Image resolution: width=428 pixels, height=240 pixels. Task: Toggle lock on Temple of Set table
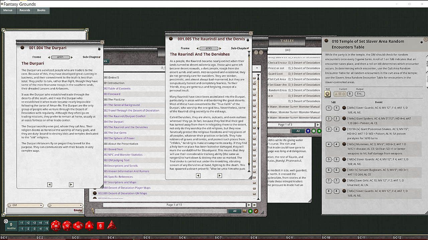[421, 42]
